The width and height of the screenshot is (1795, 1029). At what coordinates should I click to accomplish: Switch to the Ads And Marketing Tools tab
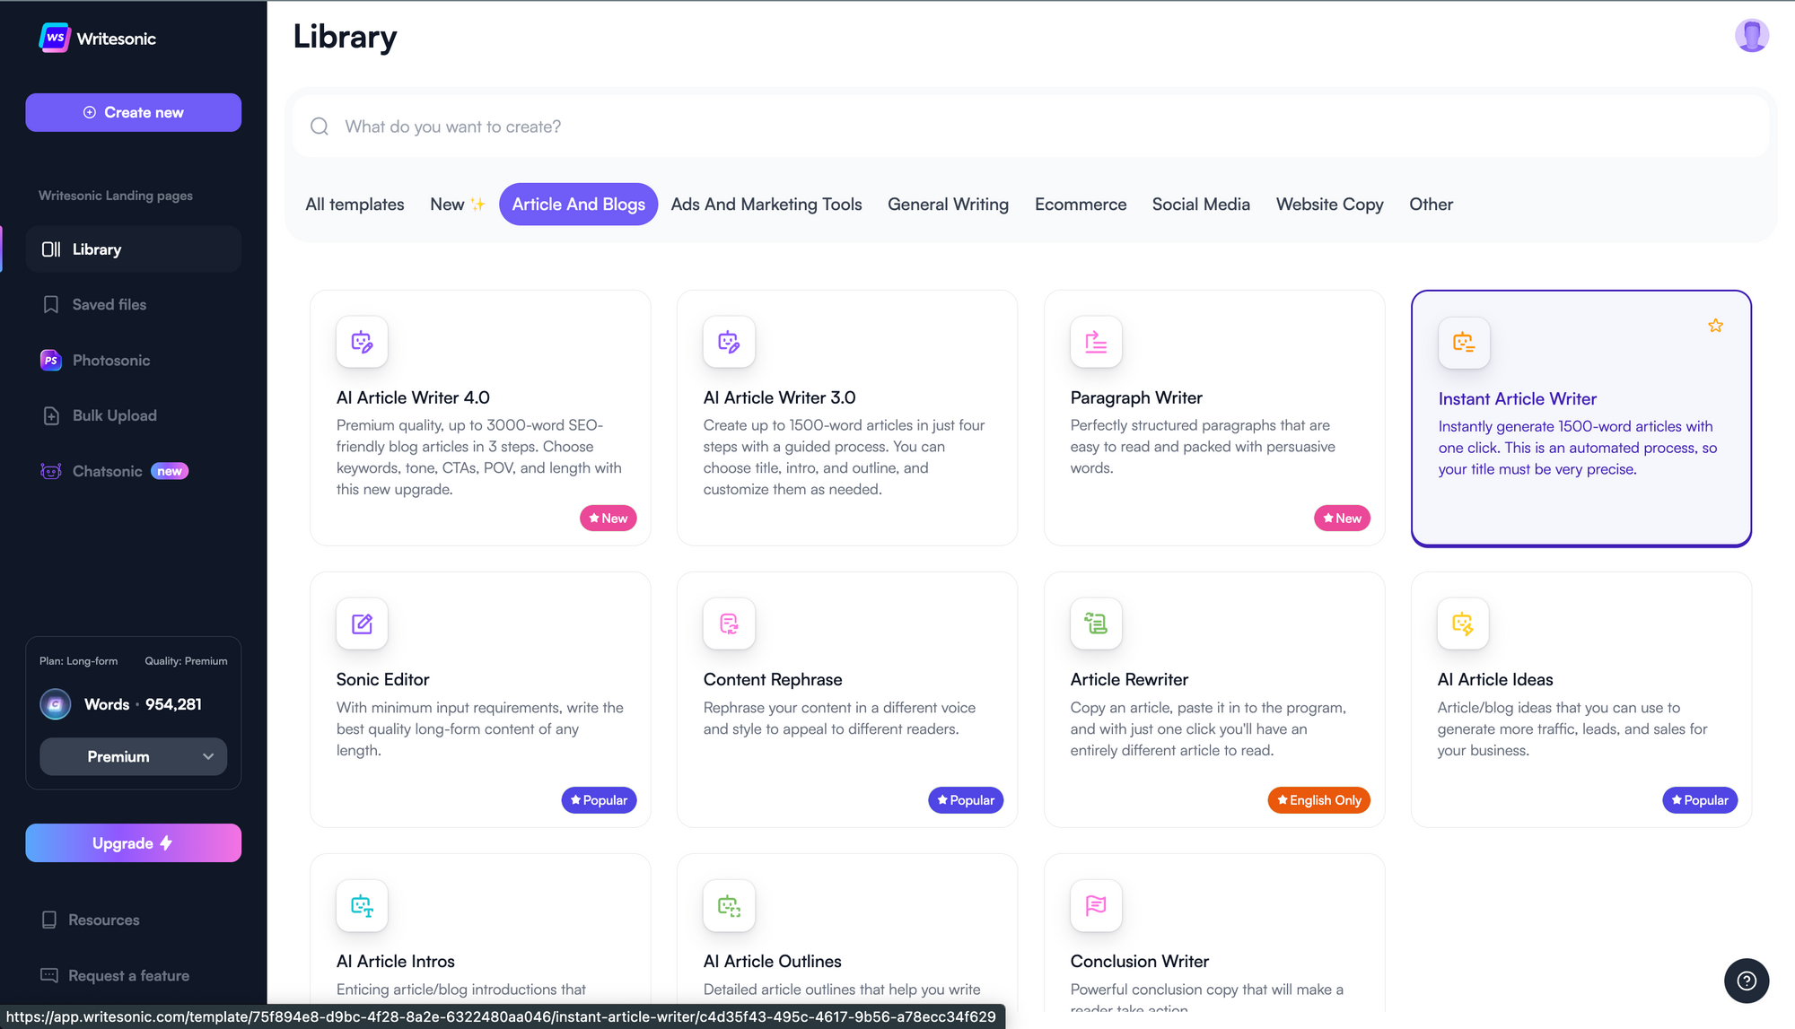(766, 205)
